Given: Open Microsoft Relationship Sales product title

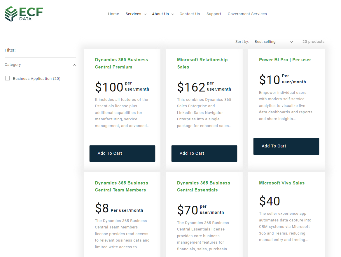Looking at the screenshot, I should pyautogui.click(x=202, y=63).
